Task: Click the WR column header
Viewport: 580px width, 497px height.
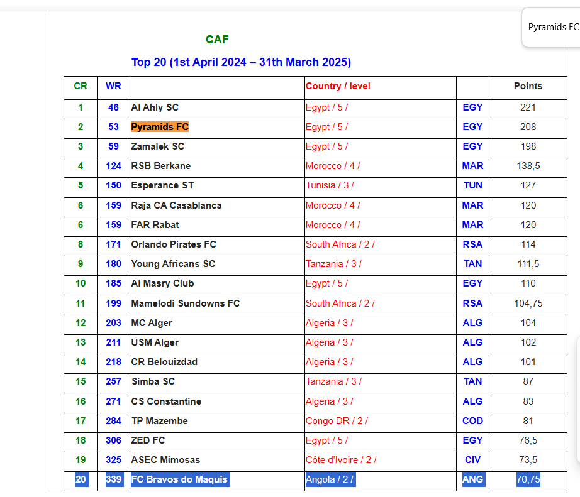Action: (113, 86)
